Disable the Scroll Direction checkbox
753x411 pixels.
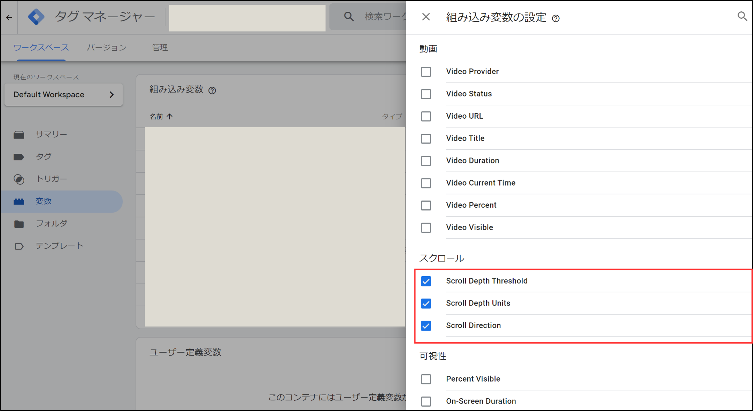click(426, 326)
